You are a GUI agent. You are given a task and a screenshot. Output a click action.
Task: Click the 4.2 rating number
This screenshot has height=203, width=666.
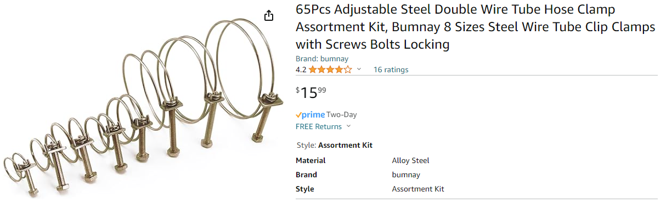(301, 69)
